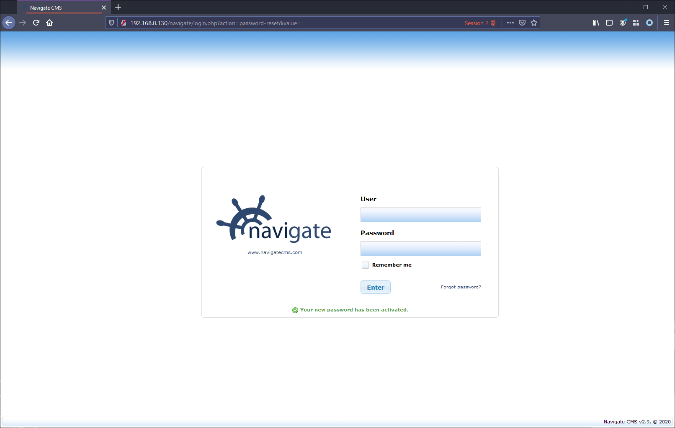The width and height of the screenshot is (675, 428).
Task: Save page to Pocket
Action: click(522, 23)
